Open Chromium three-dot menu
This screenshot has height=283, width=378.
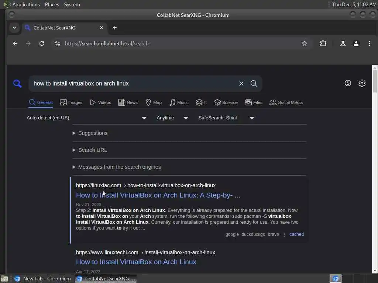[369, 43]
